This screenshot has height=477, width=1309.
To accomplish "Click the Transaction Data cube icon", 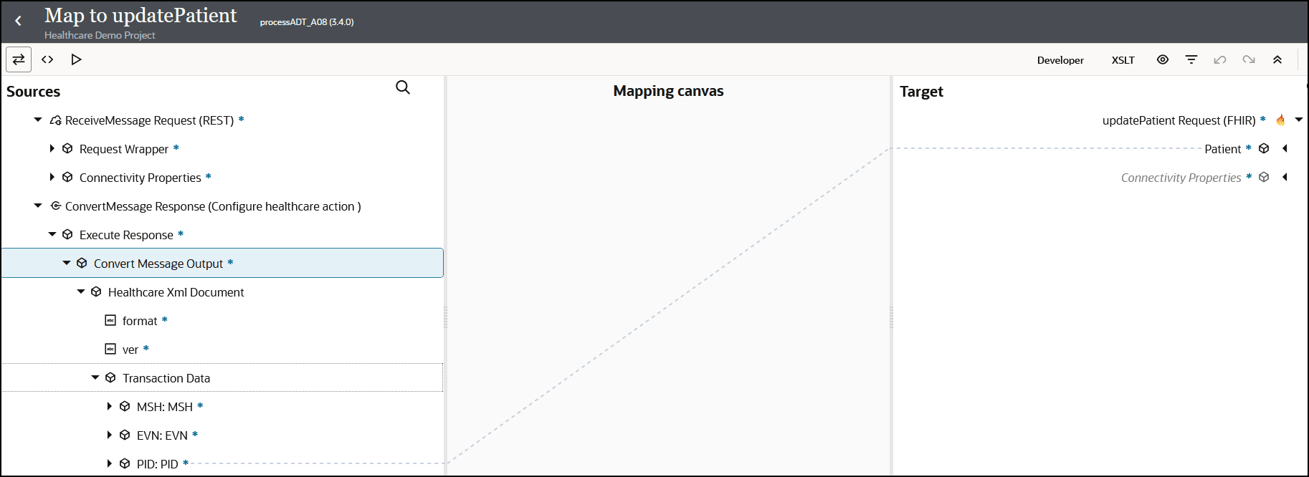I will 110,377.
